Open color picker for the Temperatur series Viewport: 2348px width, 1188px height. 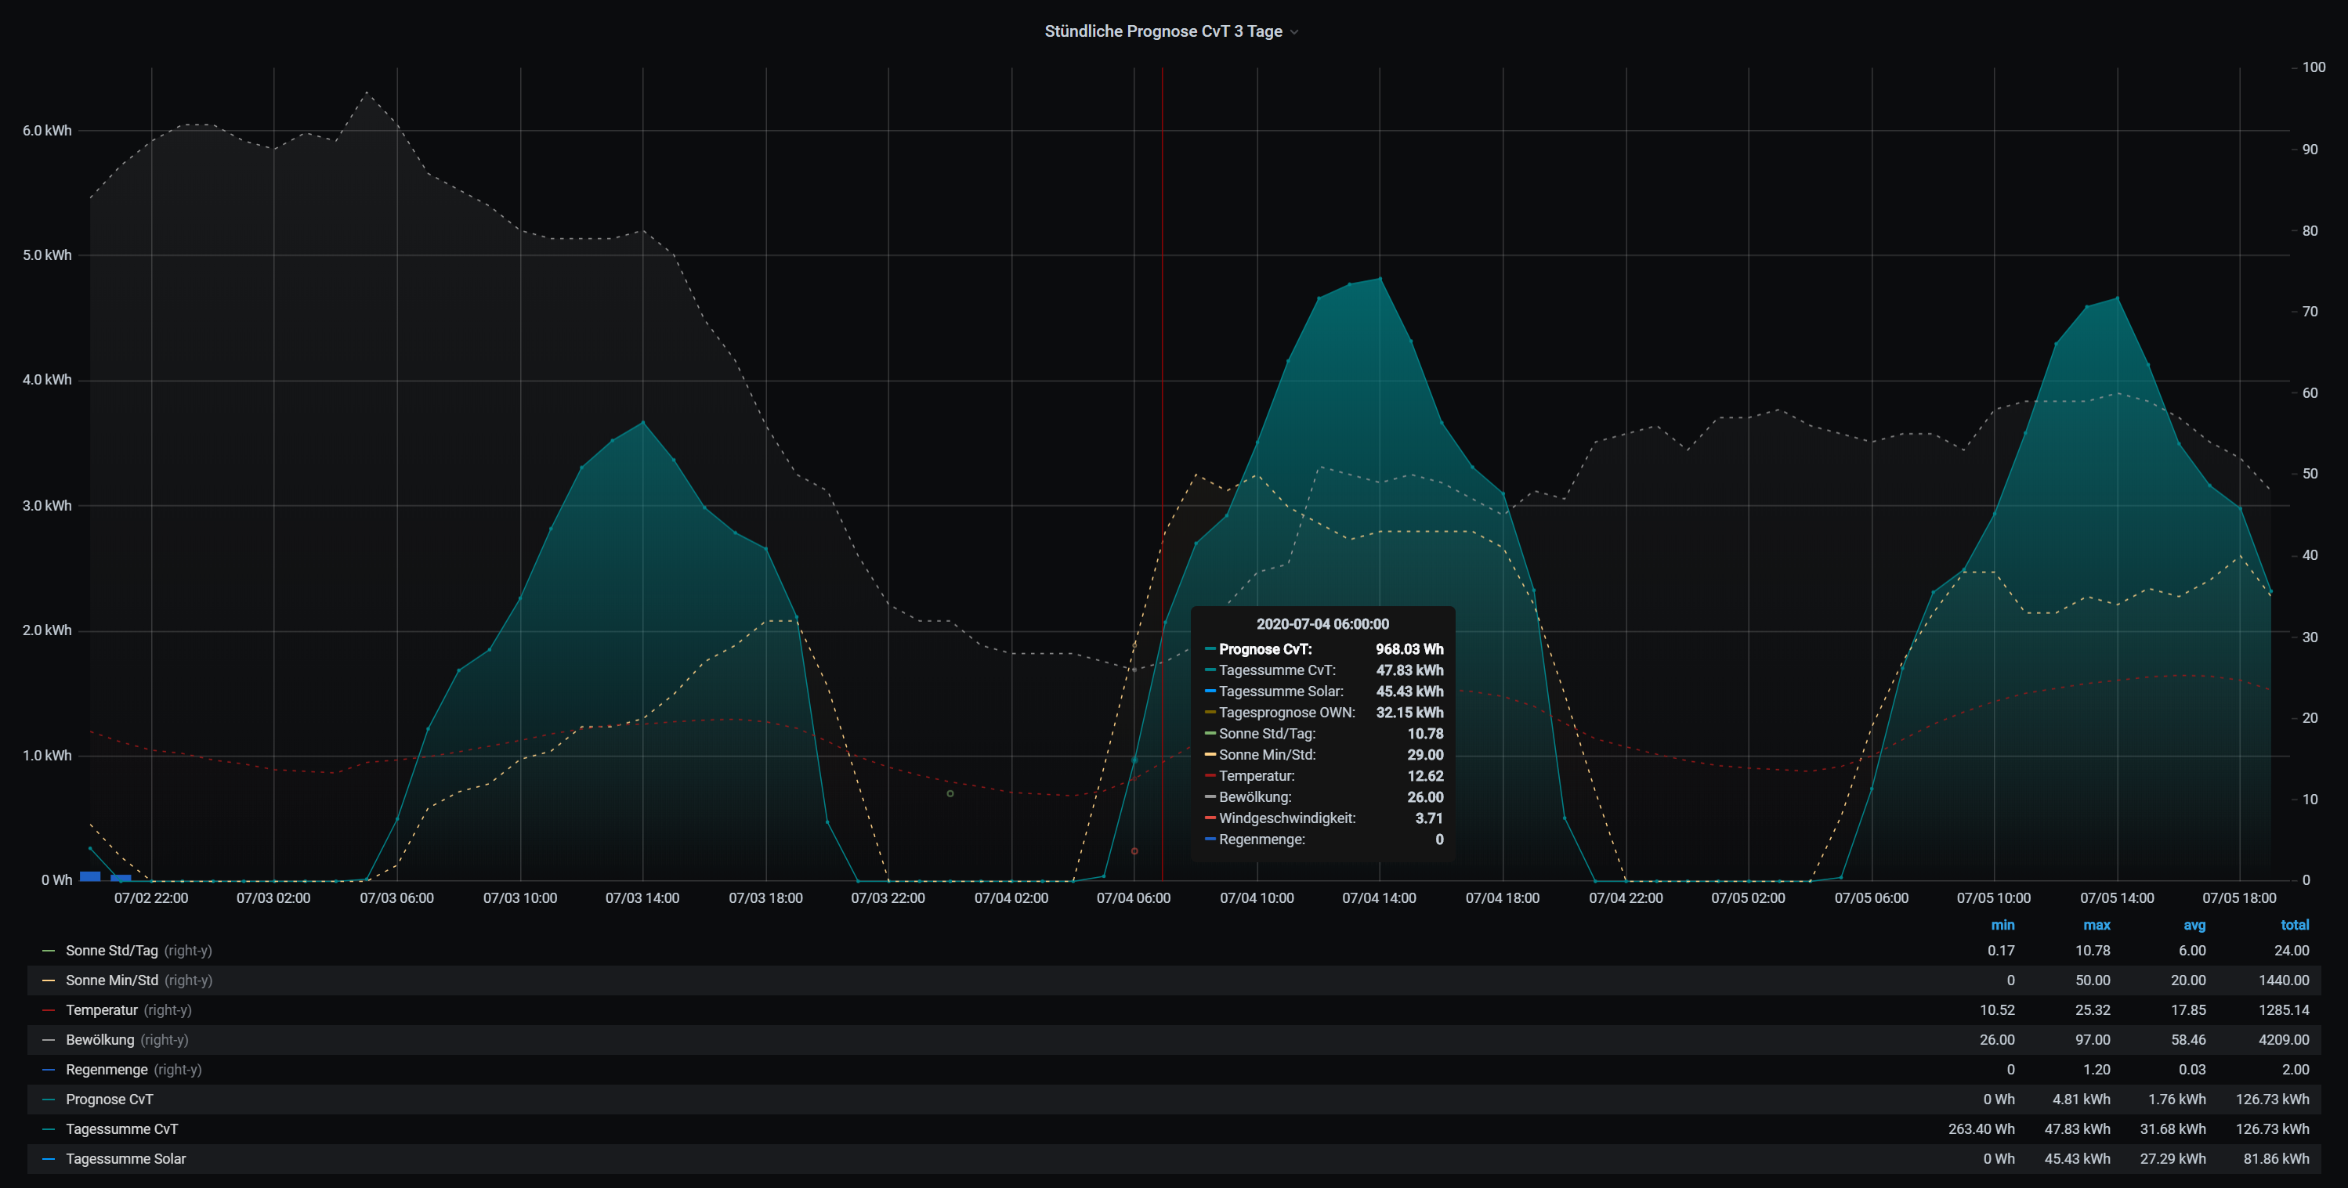point(49,1010)
